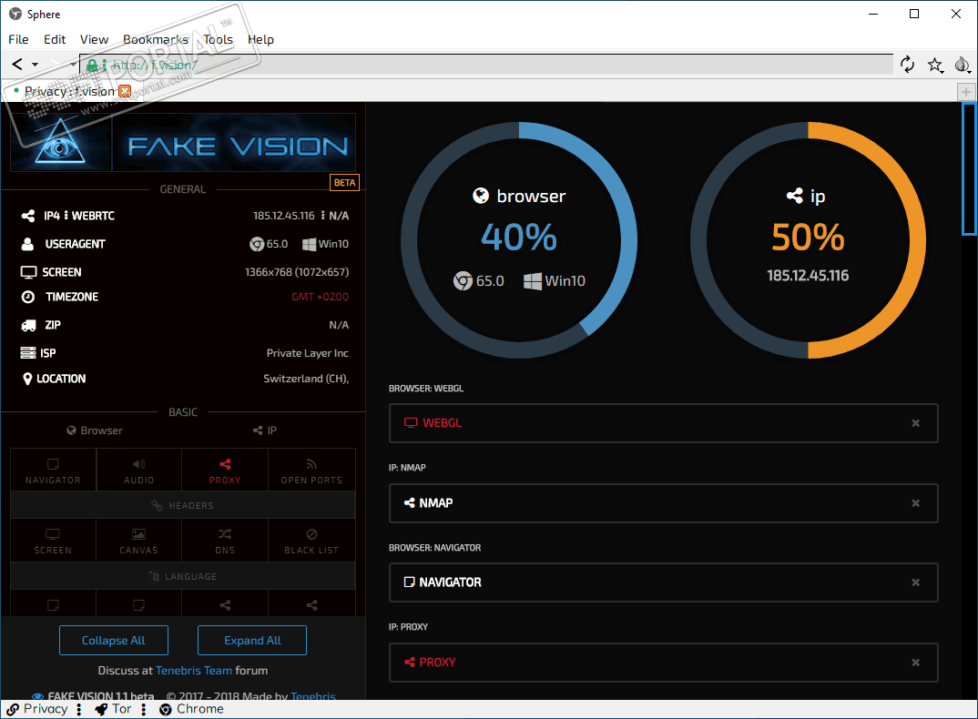Dismiss the PROXY panel with its X
The image size is (978, 719).
[916, 663]
